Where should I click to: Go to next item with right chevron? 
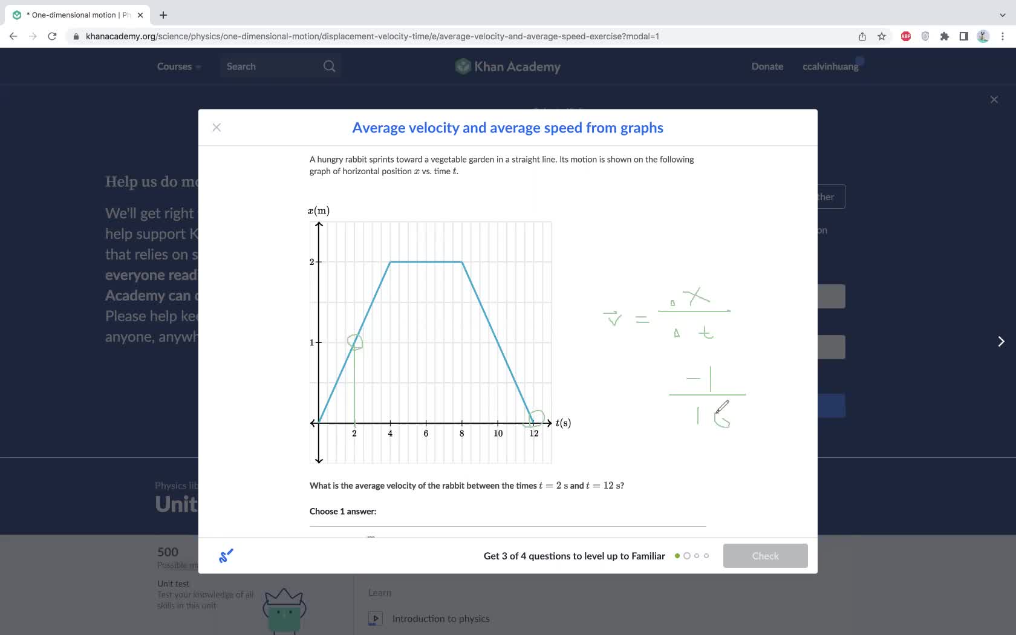1001,342
